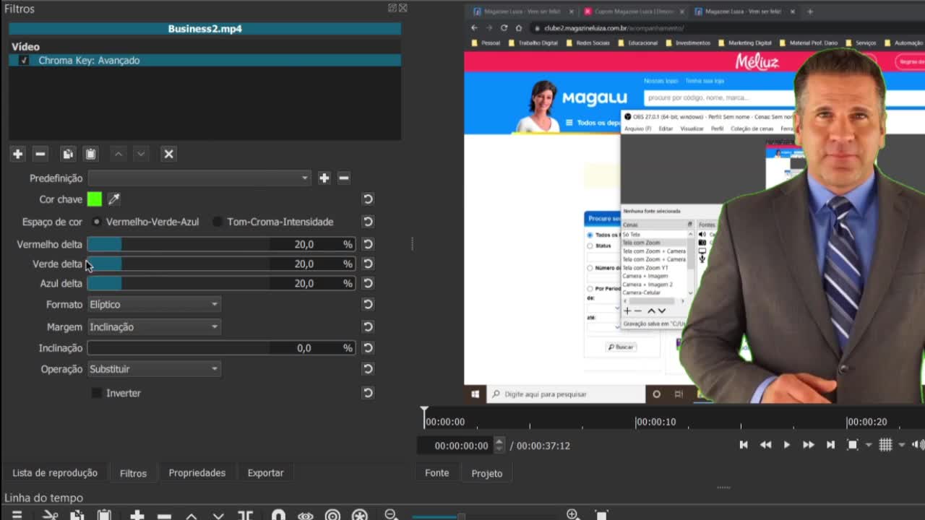
Task: Enable the Inverter checkbox
Action: (x=97, y=393)
